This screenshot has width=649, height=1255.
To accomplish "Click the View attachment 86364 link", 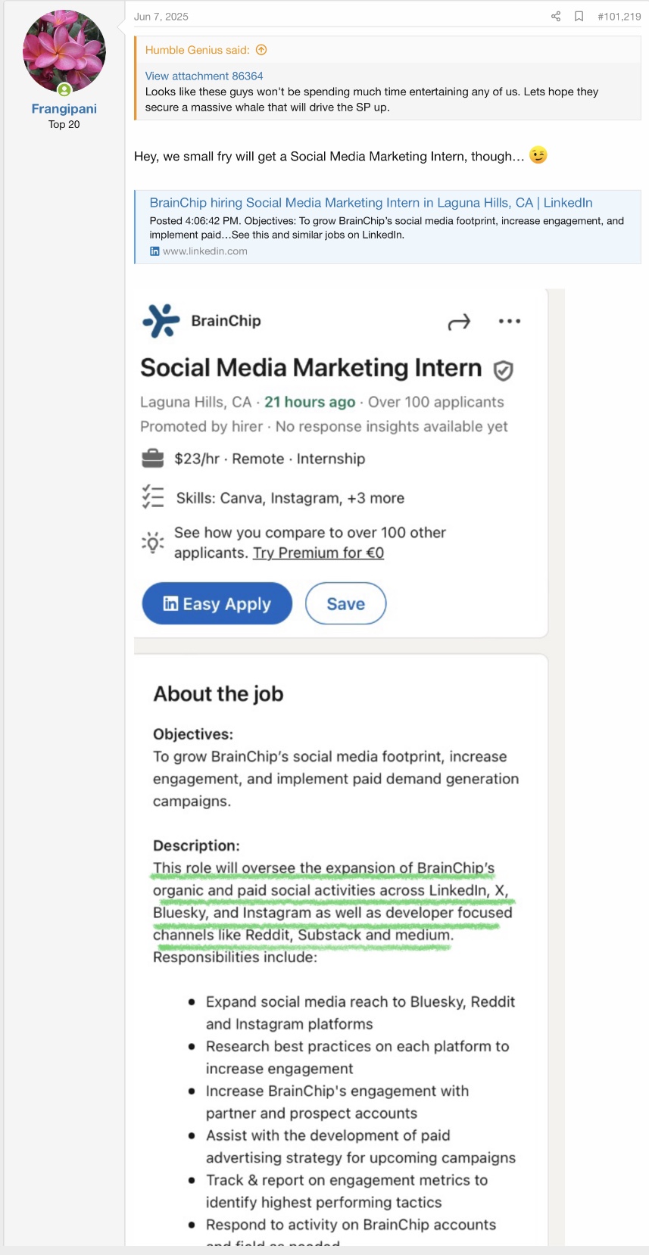I will (x=204, y=76).
